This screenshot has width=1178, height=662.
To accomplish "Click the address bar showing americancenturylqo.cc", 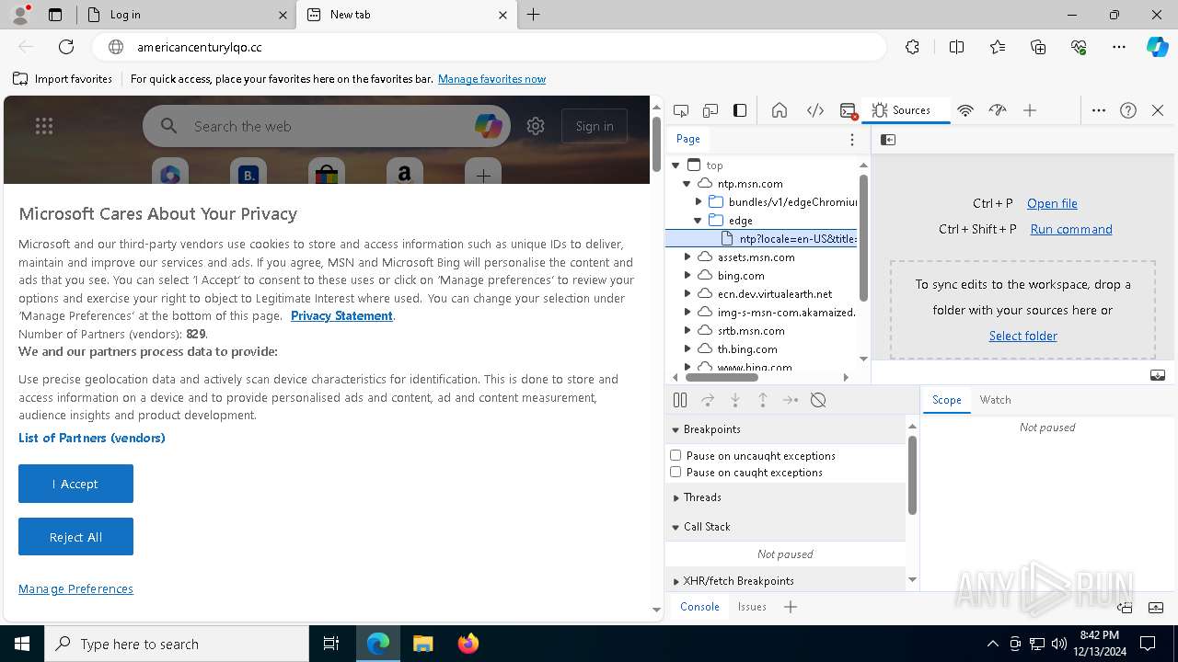I will point(489,47).
